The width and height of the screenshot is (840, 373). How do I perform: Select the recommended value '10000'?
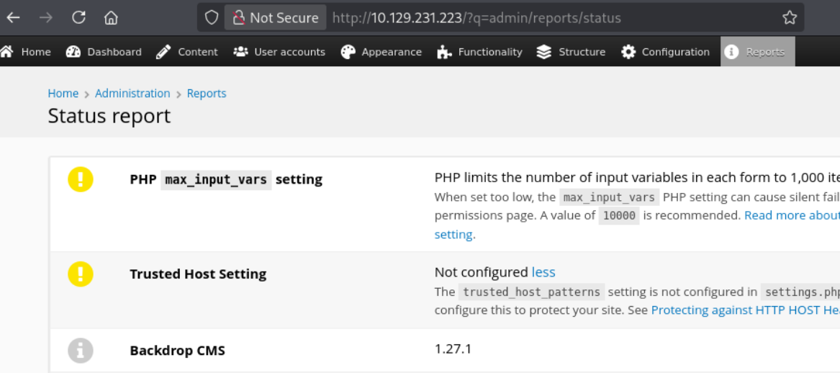619,215
